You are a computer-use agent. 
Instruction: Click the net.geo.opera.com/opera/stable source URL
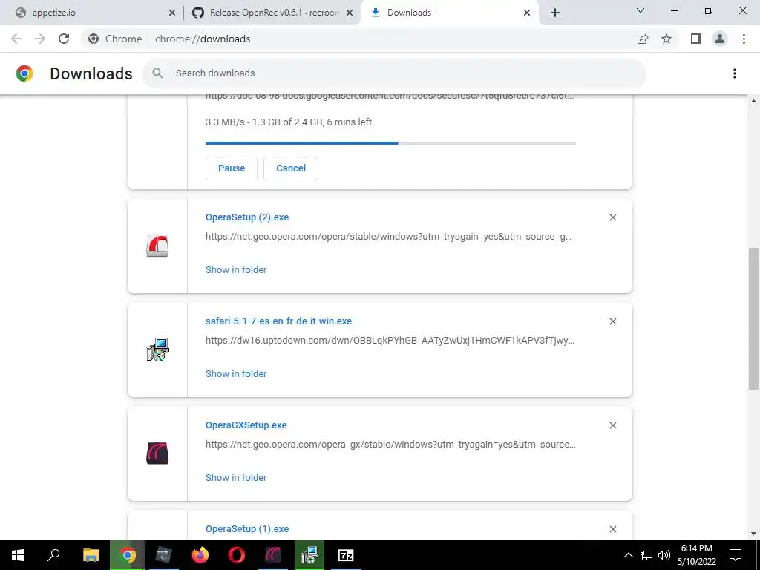point(389,237)
